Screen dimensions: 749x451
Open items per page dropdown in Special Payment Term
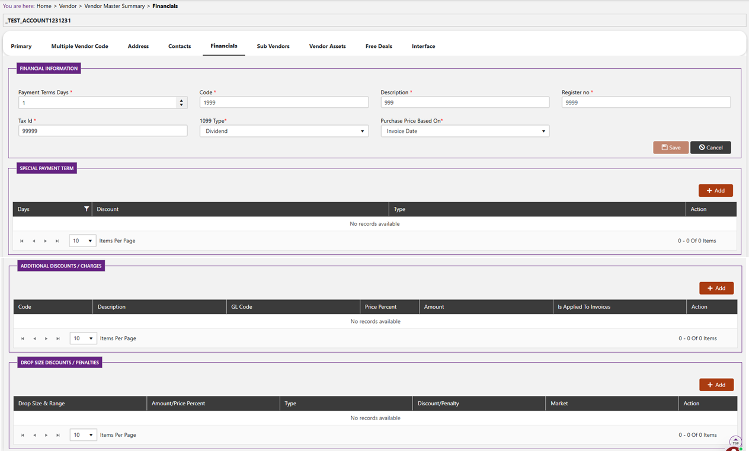click(82, 241)
